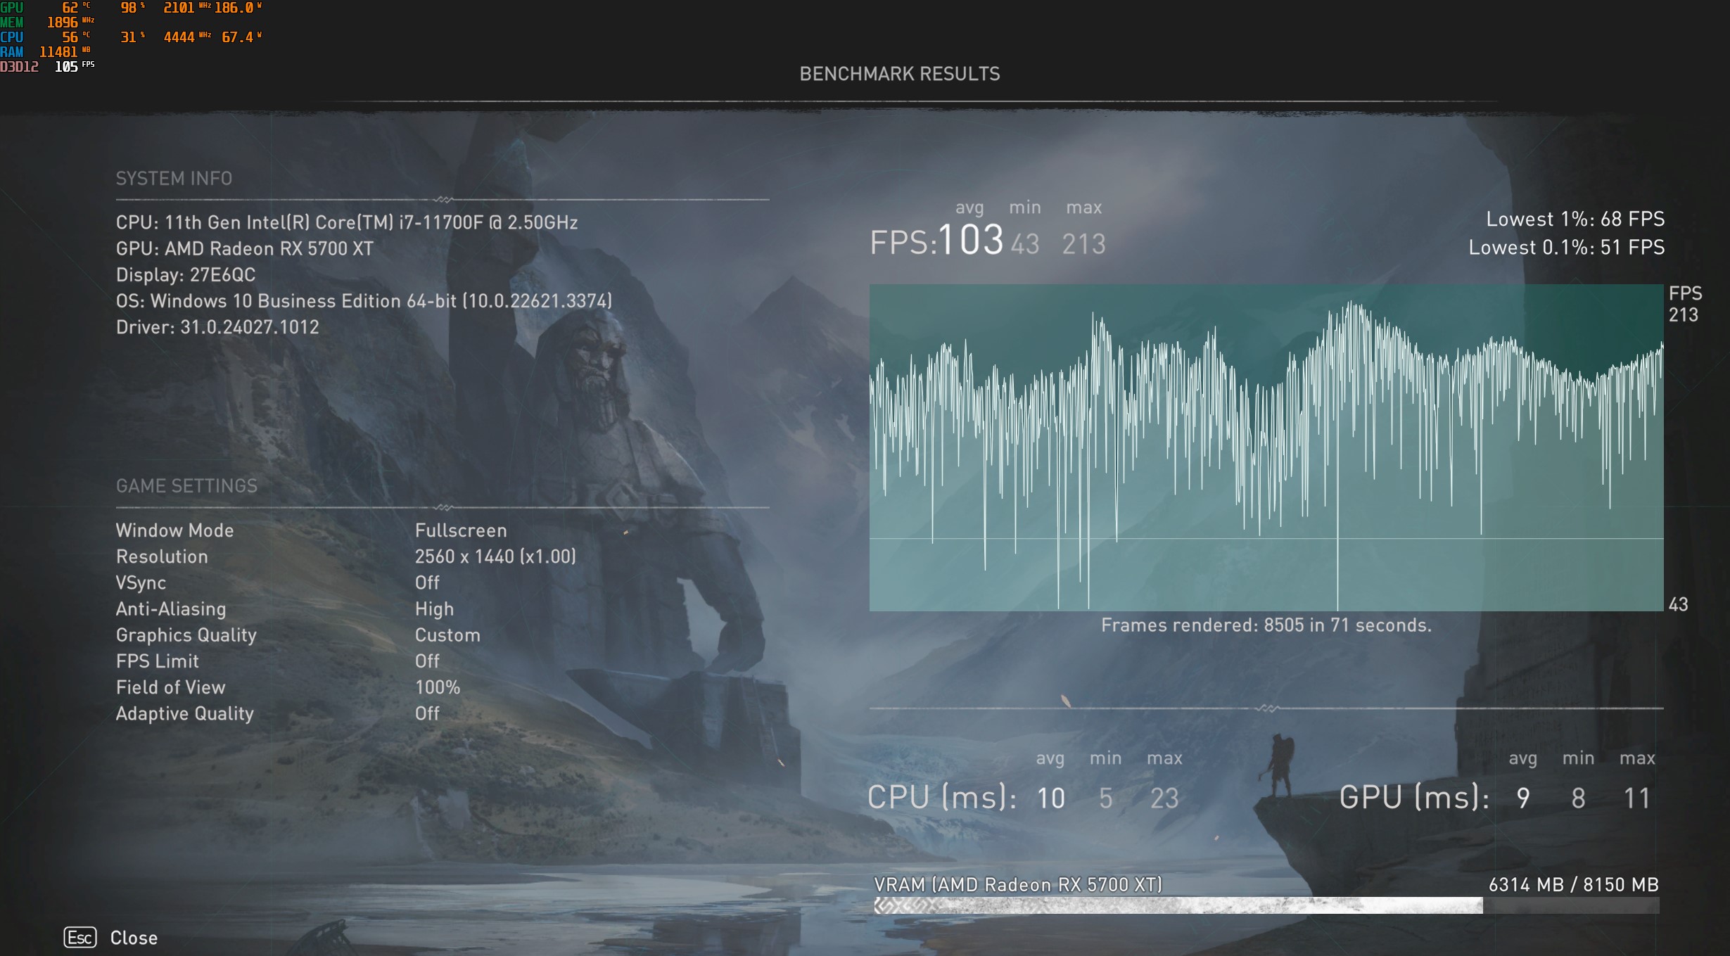Select the Adaptive Quality Off value
Screen dimensions: 1730x956
[427, 713]
